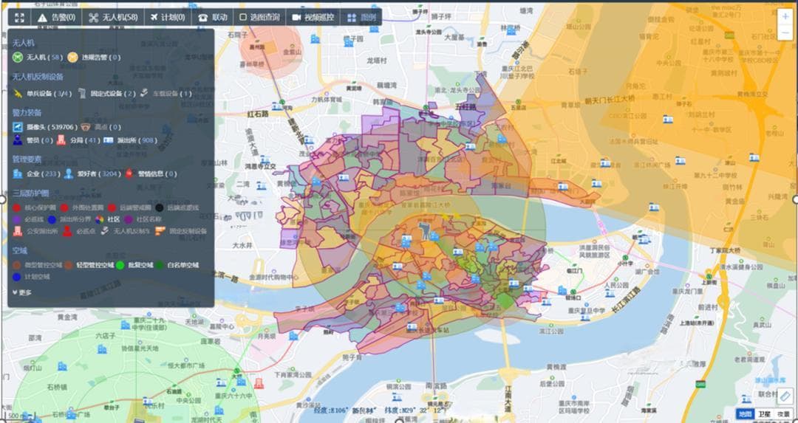Screen dimensions: 798x423
Task: Open the 无人机(58) drone list
Action: coord(113,17)
